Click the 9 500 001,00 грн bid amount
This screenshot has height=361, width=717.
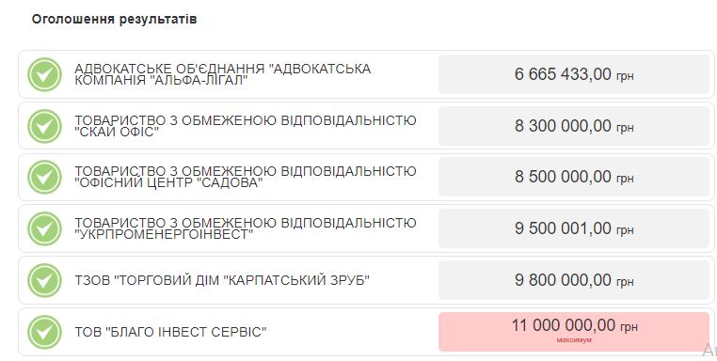pos(574,228)
